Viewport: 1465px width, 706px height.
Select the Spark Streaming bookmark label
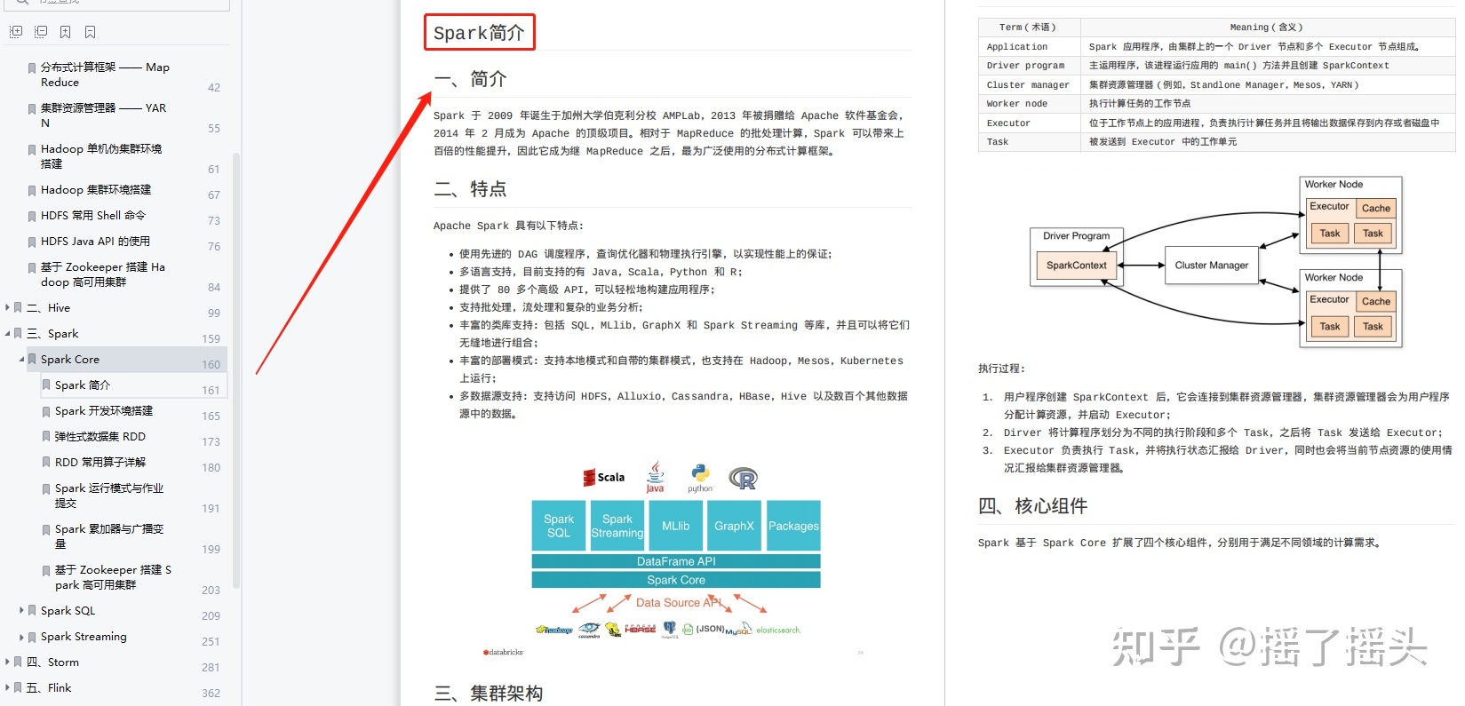(84, 636)
